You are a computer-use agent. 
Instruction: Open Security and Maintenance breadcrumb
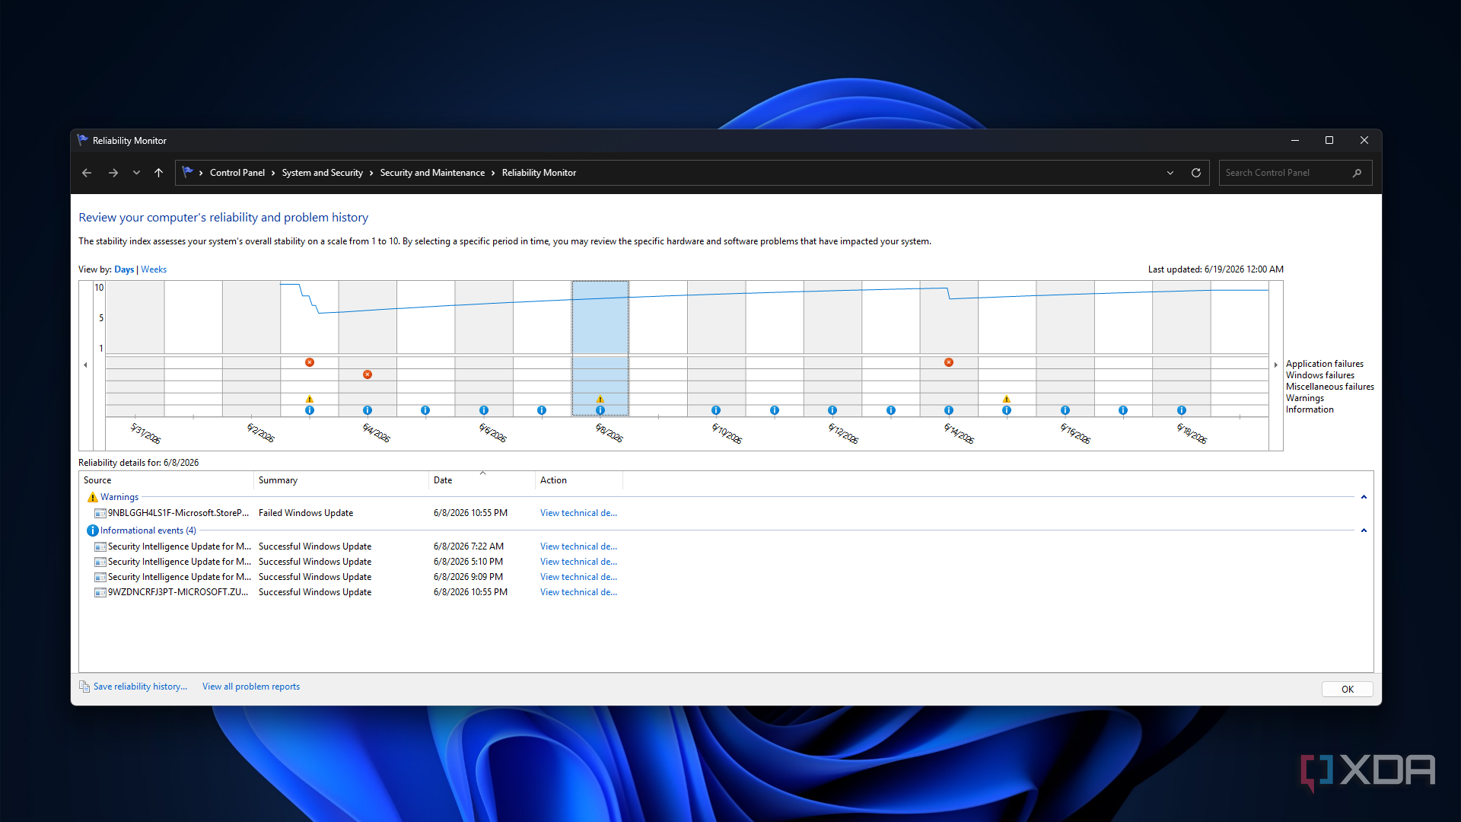(432, 173)
